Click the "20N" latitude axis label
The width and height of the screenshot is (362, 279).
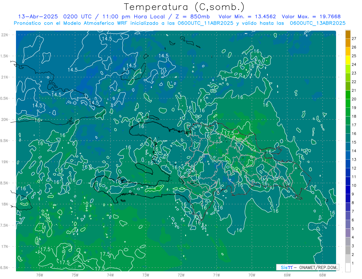pos(5,119)
